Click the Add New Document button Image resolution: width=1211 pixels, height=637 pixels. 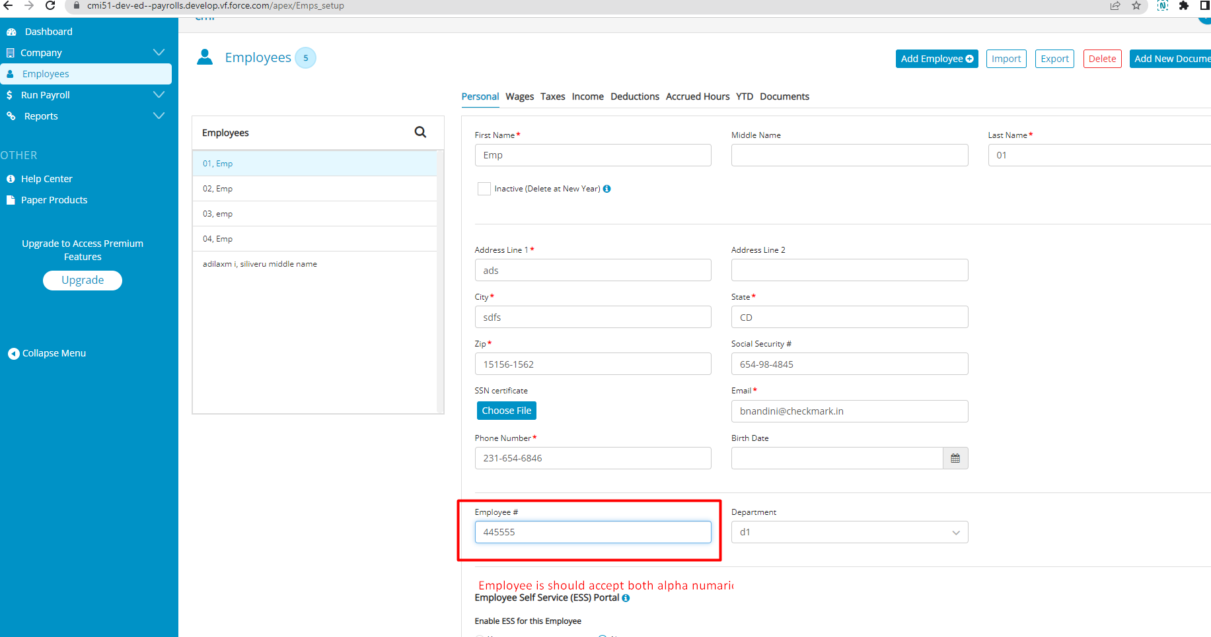pos(1170,59)
